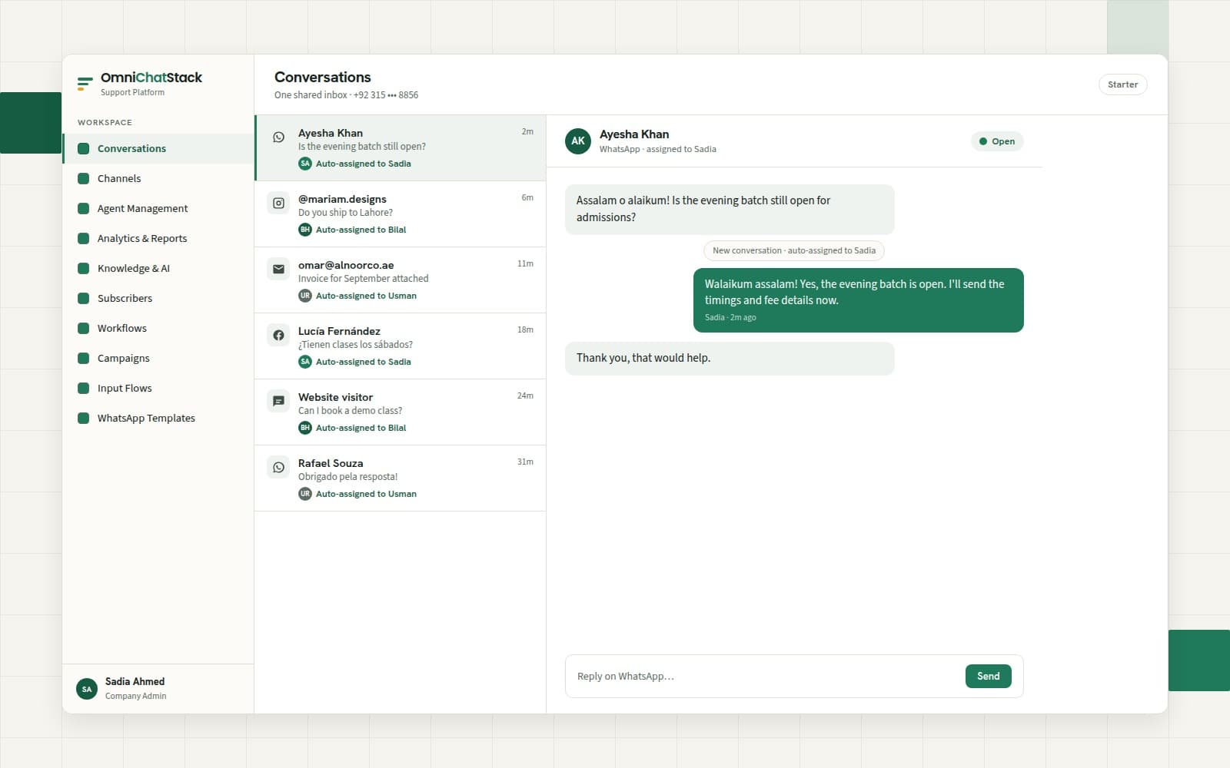Click BH avatar under Website visitor message
The image size is (1230, 768).
[305, 428]
